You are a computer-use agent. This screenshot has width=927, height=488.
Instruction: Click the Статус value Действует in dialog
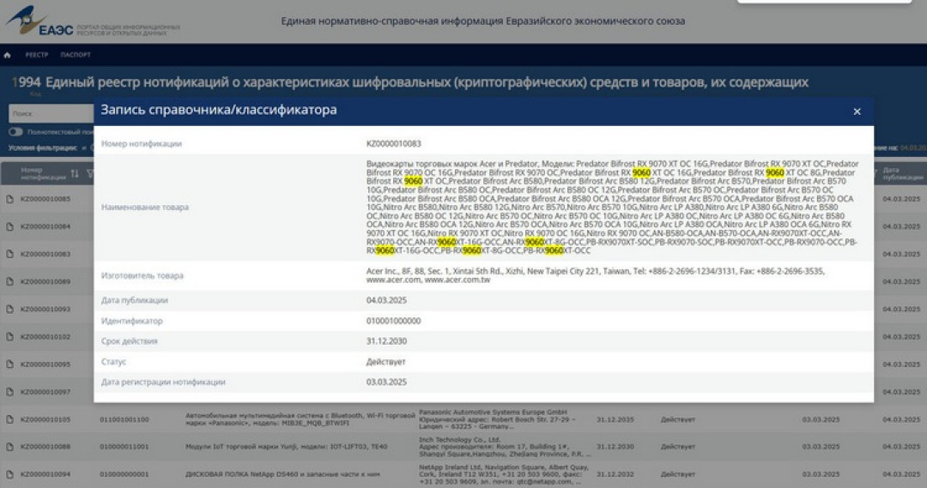[x=386, y=362]
